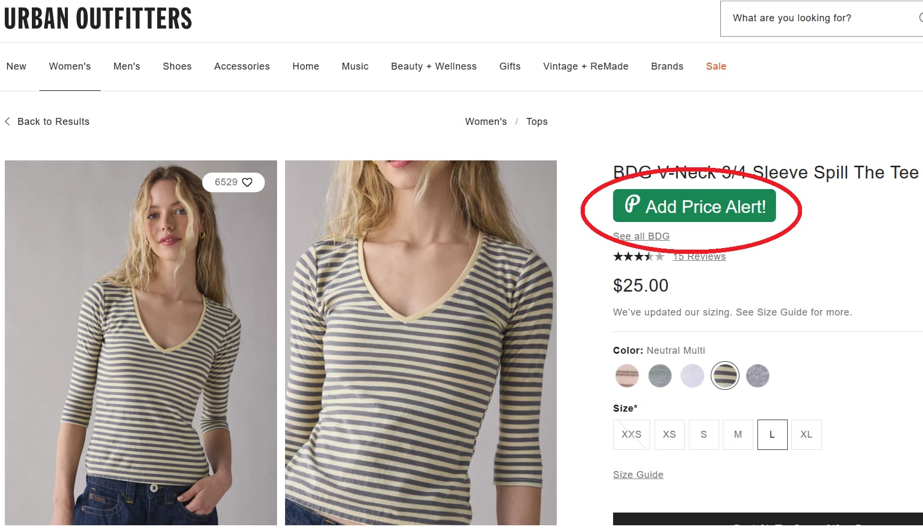Open the Women's menu
923x529 pixels.
(x=70, y=66)
